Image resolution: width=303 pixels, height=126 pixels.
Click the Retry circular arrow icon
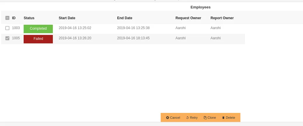187,118
